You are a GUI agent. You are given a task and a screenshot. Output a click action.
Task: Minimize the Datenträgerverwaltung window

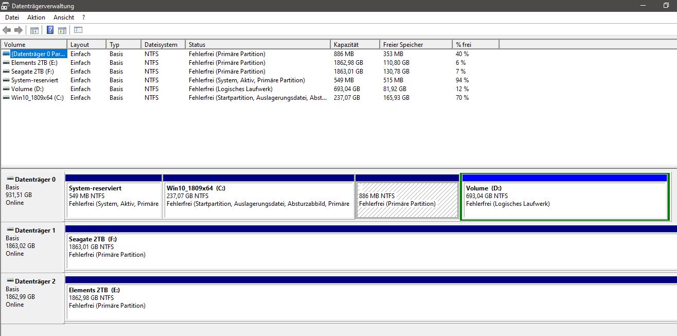pyautogui.click(x=643, y=6)
